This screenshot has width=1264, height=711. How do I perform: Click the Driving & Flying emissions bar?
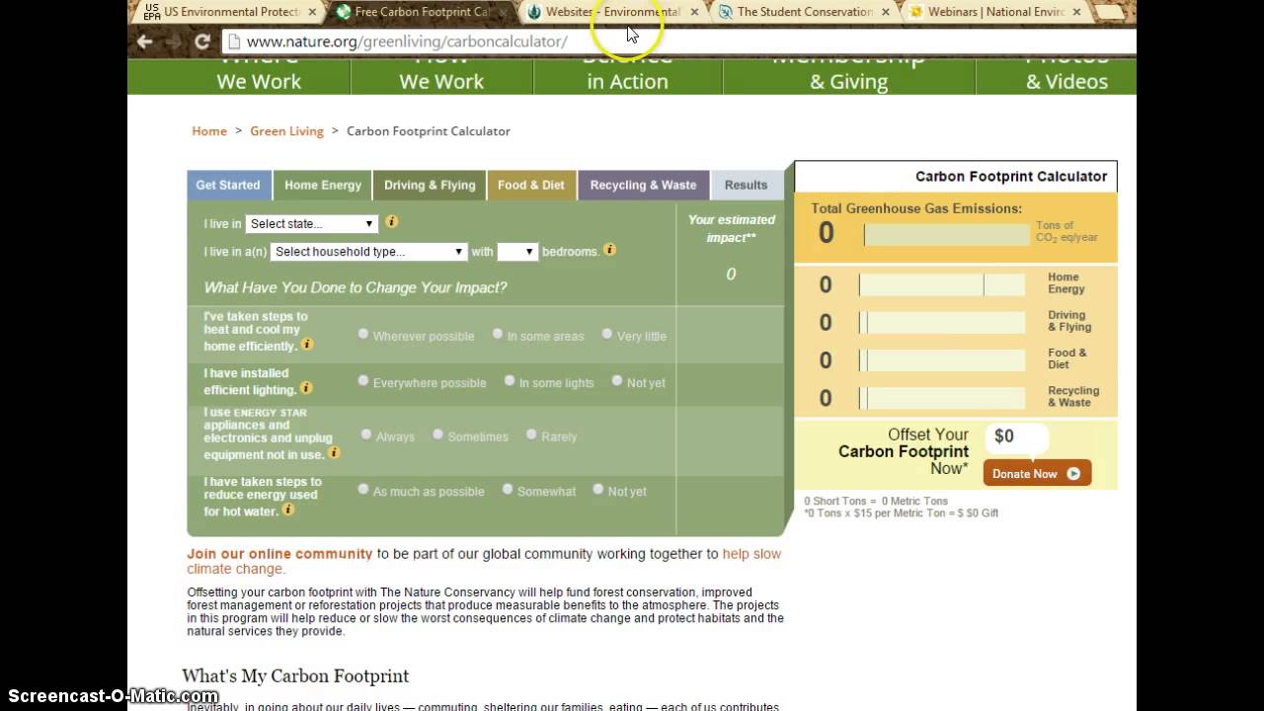(x=942, y=323)
